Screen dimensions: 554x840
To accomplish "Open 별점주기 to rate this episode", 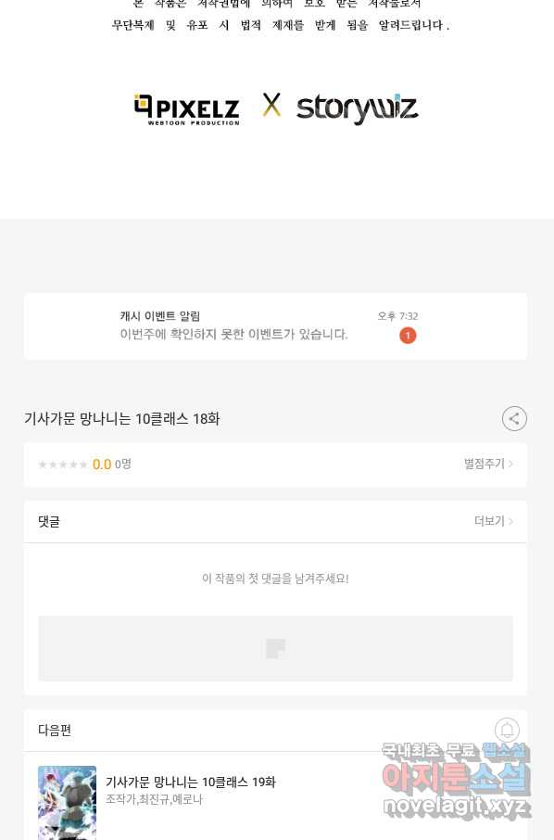I will [488, 464].
